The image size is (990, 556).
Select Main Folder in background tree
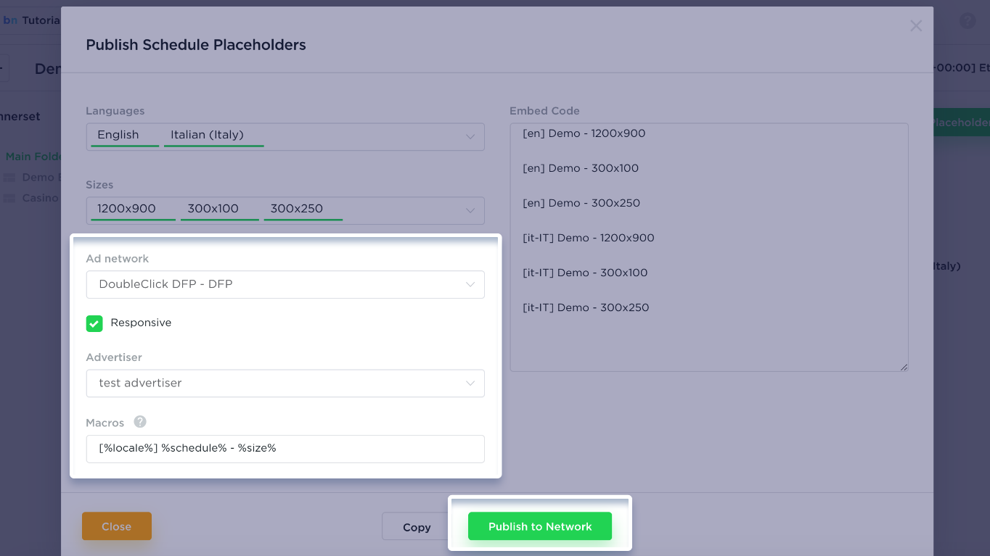[34, 157]
